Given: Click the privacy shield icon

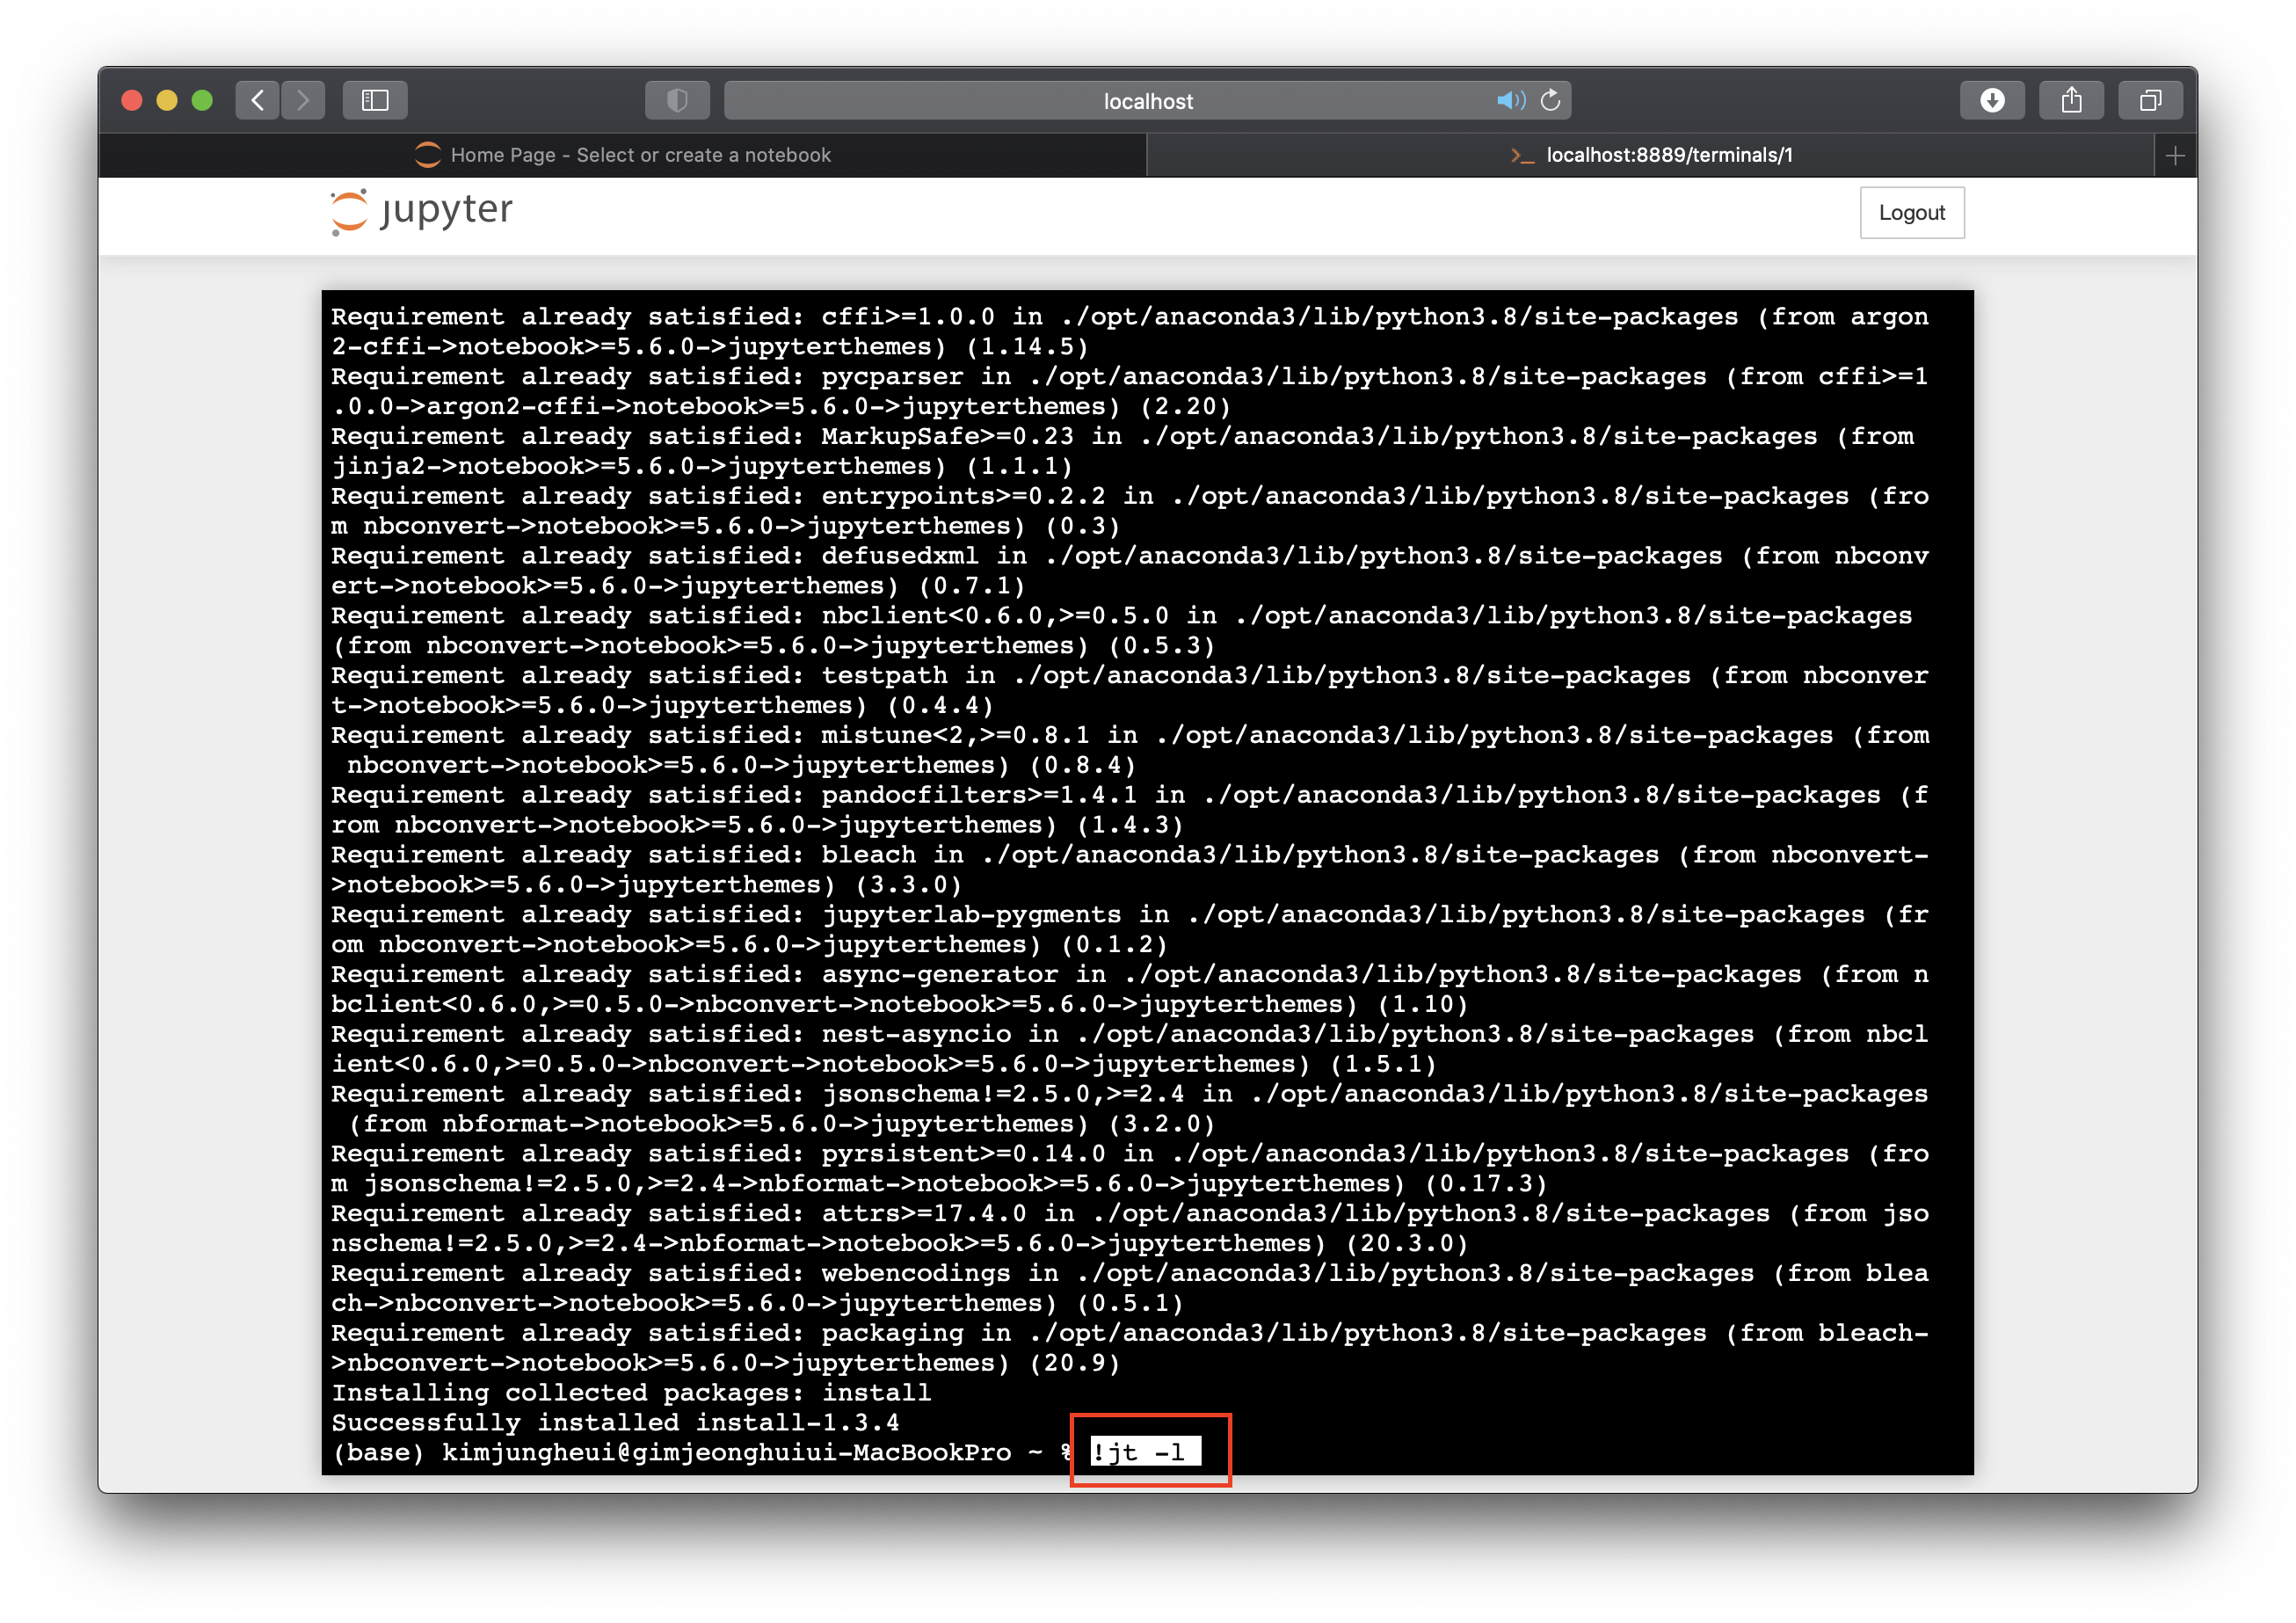Looking at the screenshot, I should tap(677, 100).
